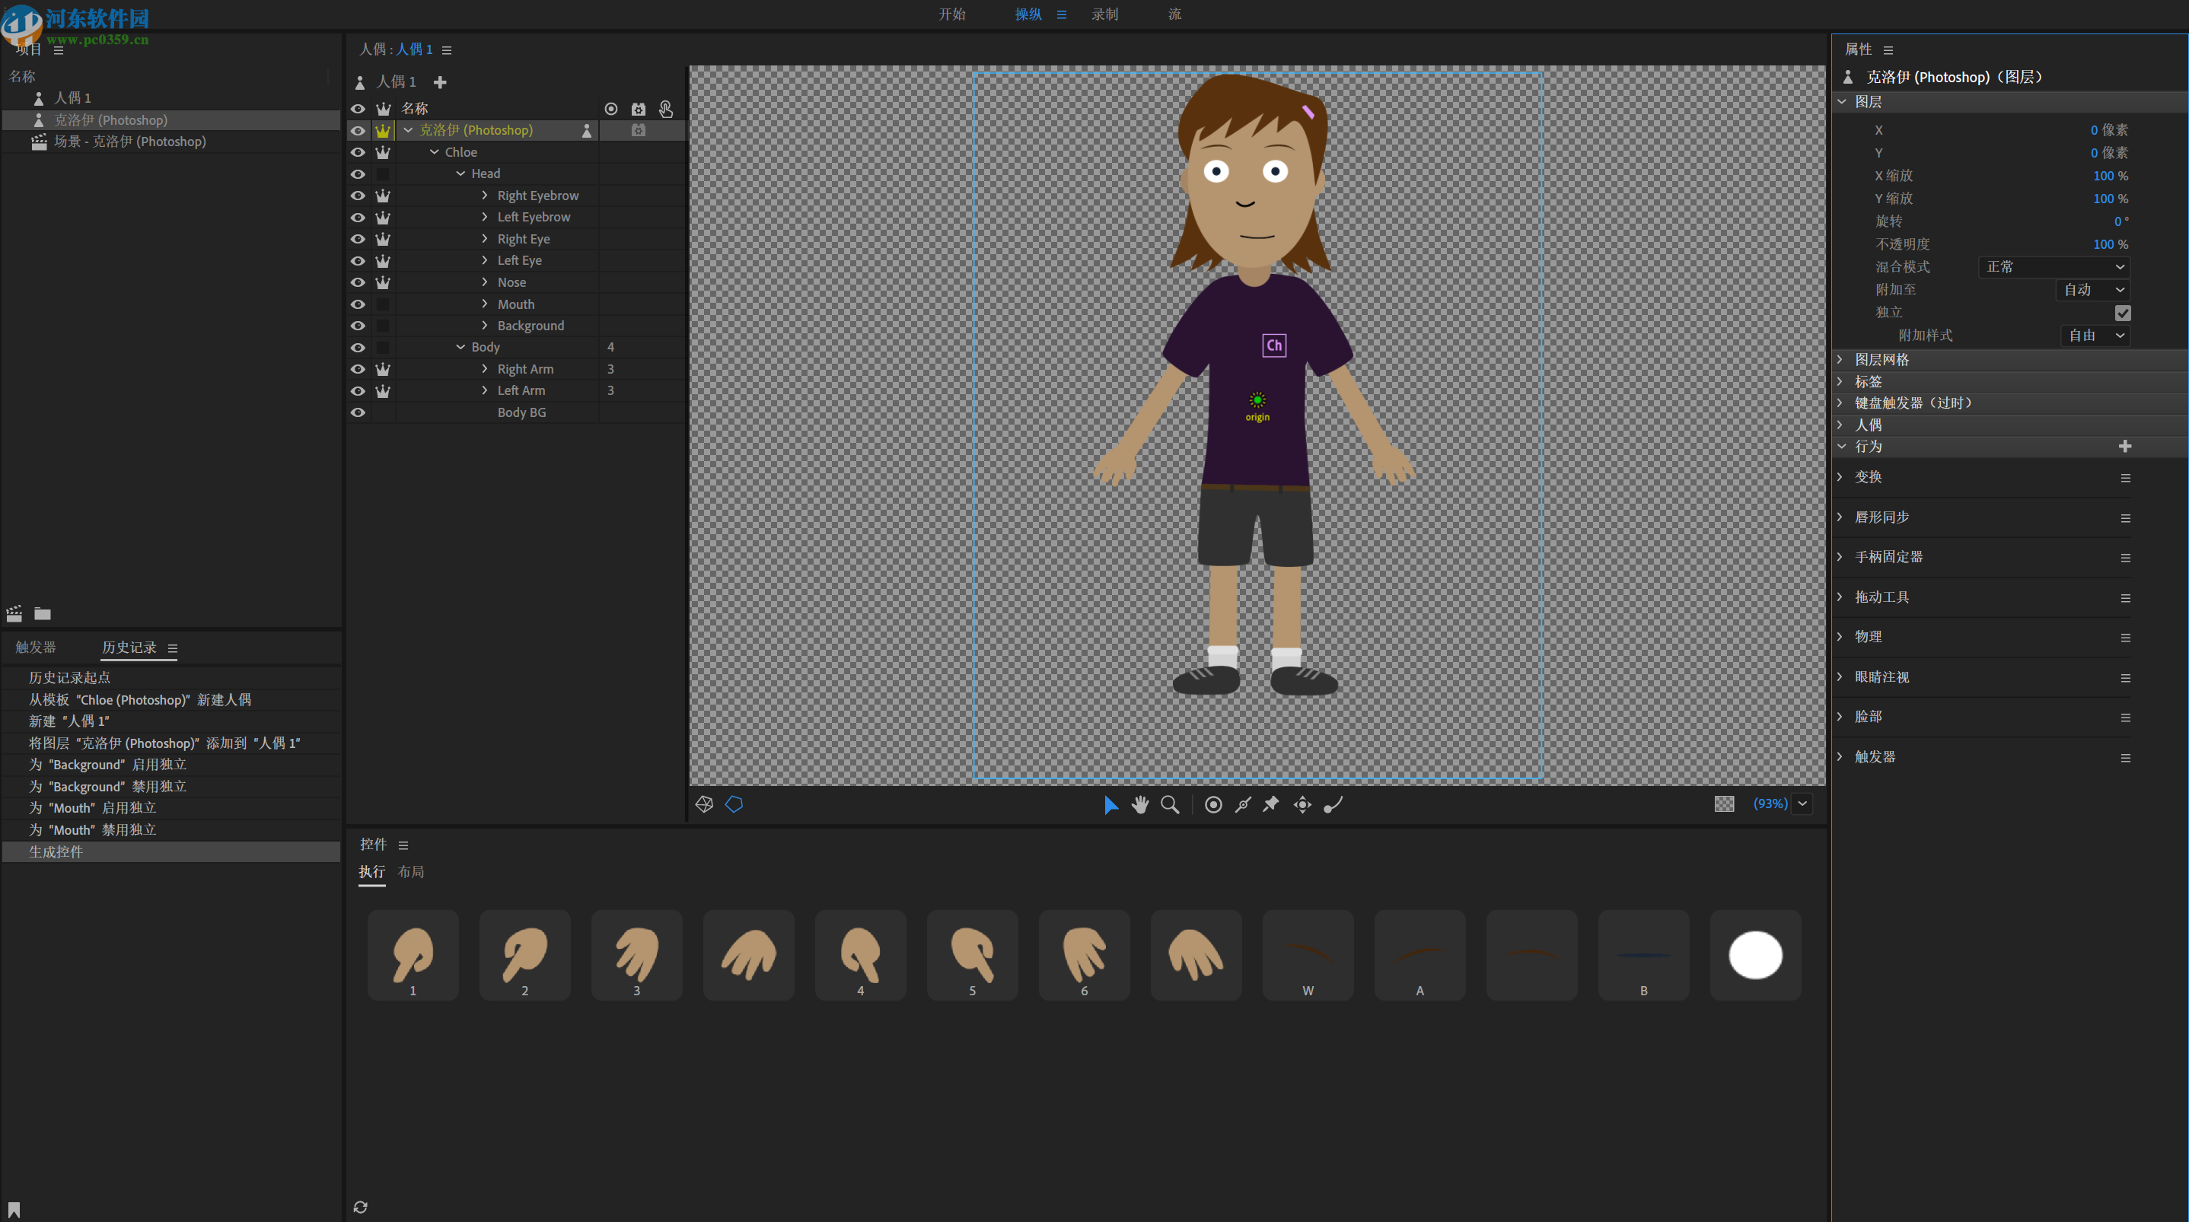Select the Stick tool next to origin tool

1331,805
